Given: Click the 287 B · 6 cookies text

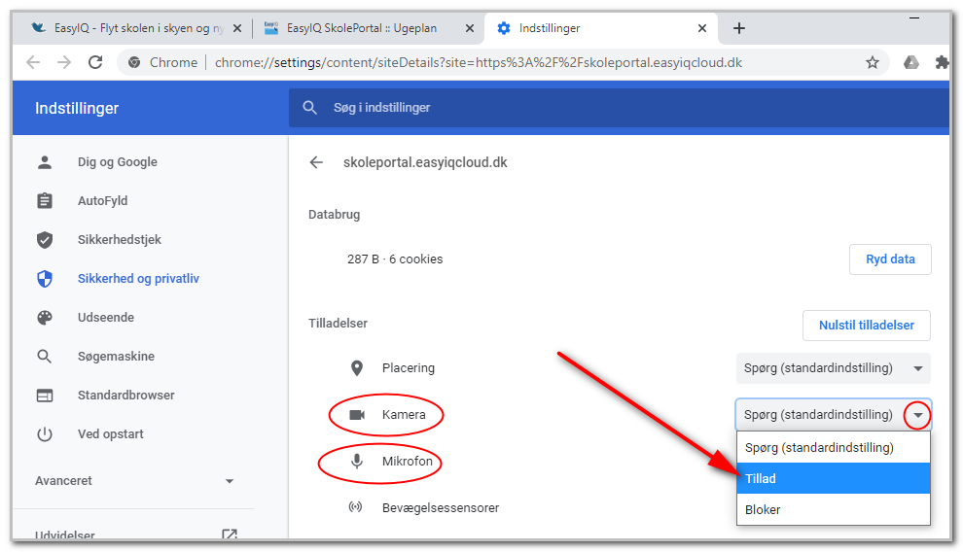Looking at the screenshot, I should [395, 259].
